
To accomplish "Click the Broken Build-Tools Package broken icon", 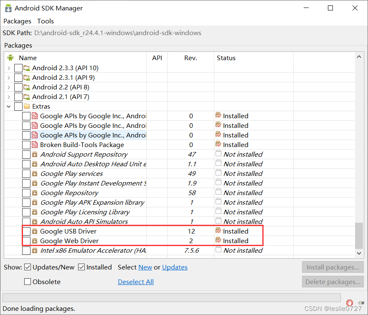I will point(35,145).
